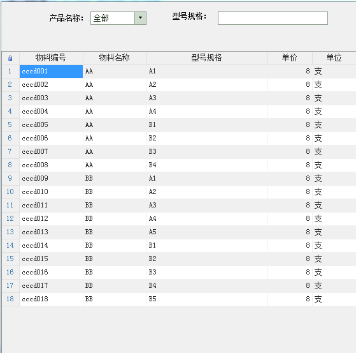Image resolution: width=356 pixels, height=353 pixels.
Task: Click the lock icon in grid header
Action: click(x=10, y=58)
